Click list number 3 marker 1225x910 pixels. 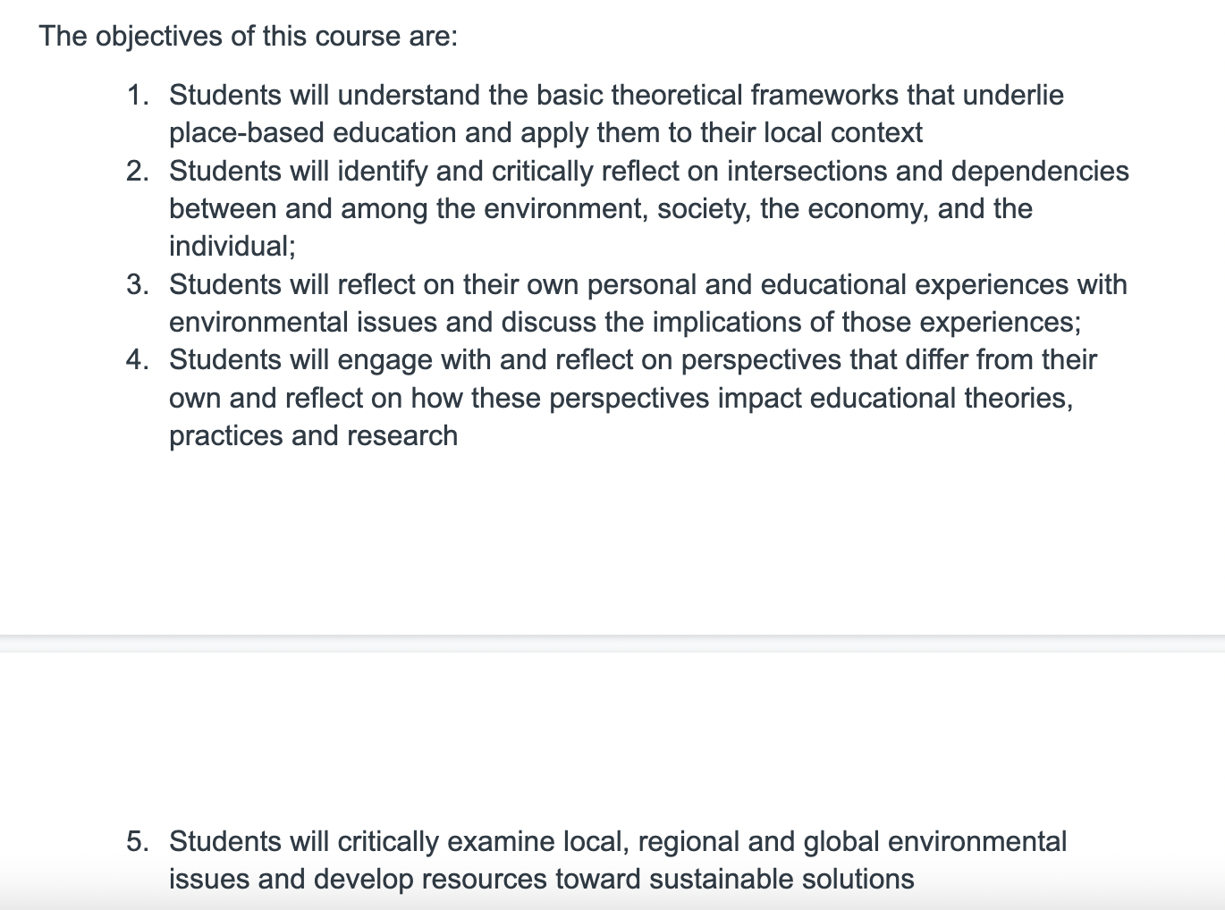tap(138, 284)
